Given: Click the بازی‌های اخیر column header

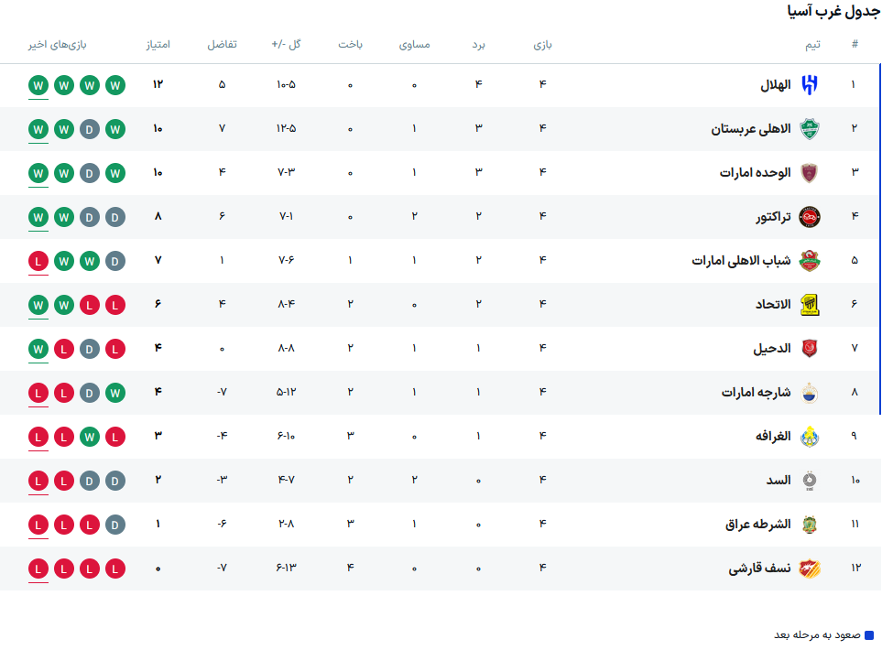Looking at the screenshot, I should (x=57, y=45).
